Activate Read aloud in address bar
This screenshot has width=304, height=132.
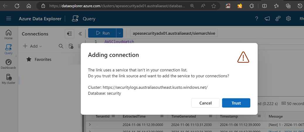pyautogui.click(x=203, y=6)
